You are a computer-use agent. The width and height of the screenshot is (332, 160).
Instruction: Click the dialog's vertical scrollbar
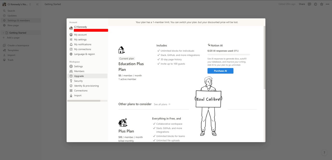(x=264, y=58)
